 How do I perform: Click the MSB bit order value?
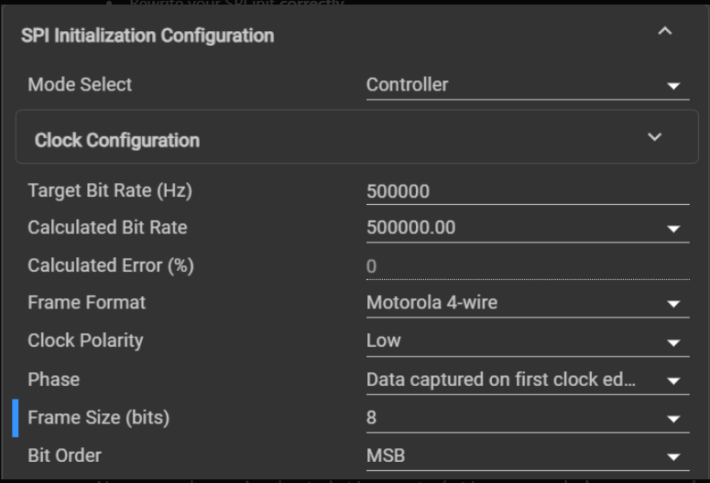(x=386, y=455)
